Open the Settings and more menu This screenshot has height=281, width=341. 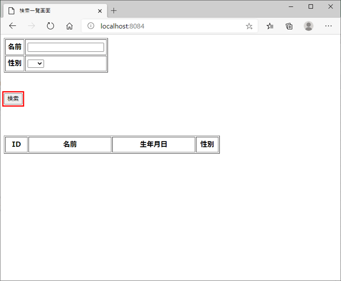click(328, 26)
